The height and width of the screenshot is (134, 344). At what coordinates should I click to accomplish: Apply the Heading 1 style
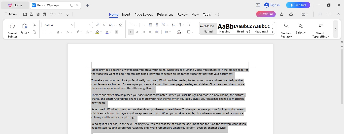coord(226,28)
